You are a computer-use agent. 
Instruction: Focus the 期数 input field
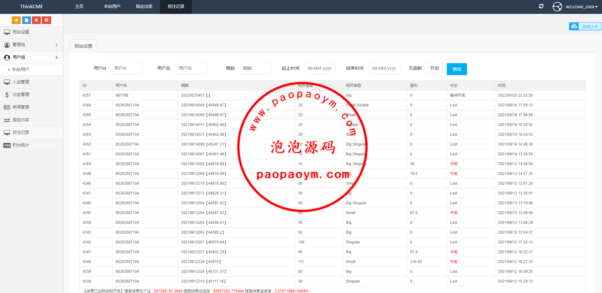coord(255,68)
